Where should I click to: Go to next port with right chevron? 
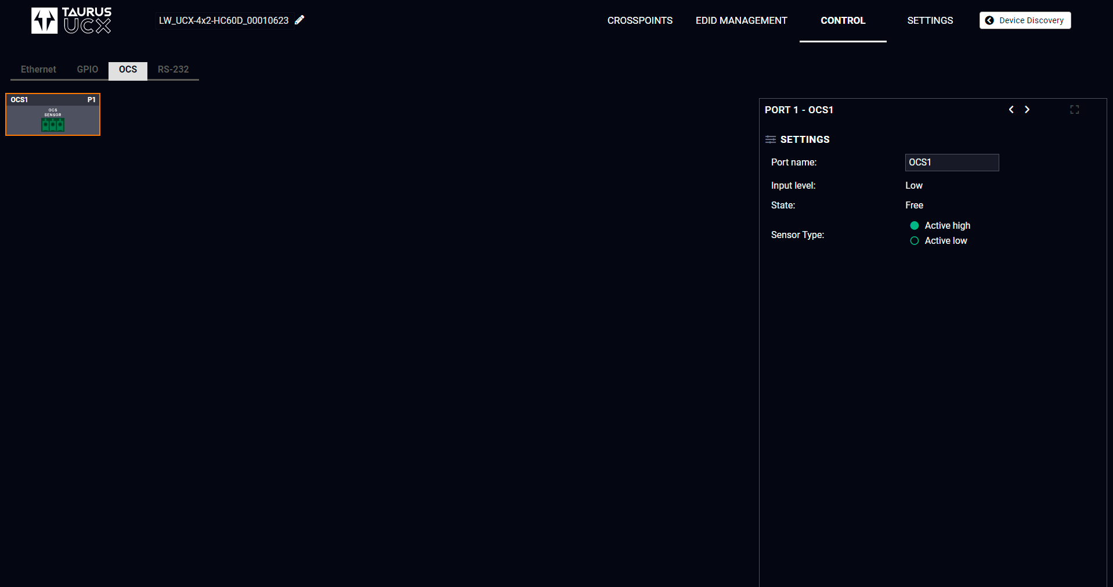(x=1027, y=109)
